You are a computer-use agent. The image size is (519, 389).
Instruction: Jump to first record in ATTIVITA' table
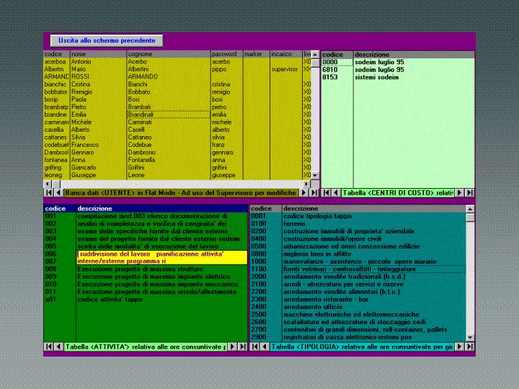(48, 347)
